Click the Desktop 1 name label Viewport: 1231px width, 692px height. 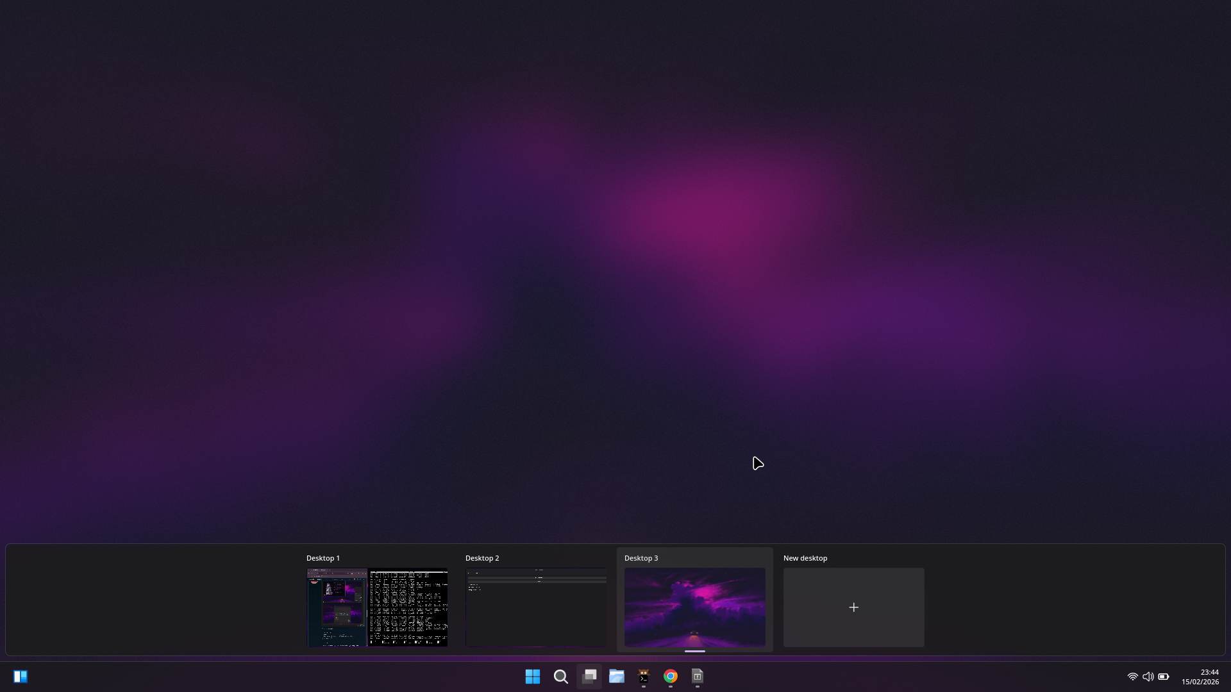pyautogui.click(x=323, y=558)
